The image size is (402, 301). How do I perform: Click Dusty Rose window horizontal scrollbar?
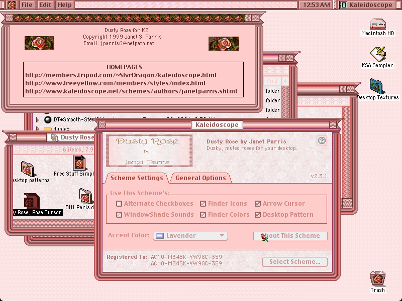53,223
